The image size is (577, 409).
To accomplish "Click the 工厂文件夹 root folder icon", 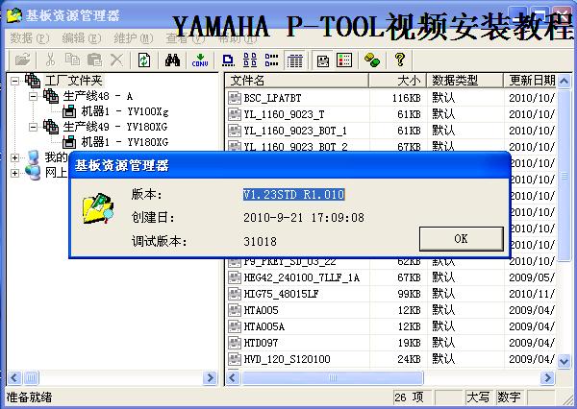I will 33,81.
